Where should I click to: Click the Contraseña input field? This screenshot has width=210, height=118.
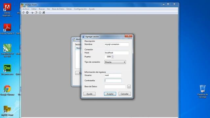(x=113, y=81)
